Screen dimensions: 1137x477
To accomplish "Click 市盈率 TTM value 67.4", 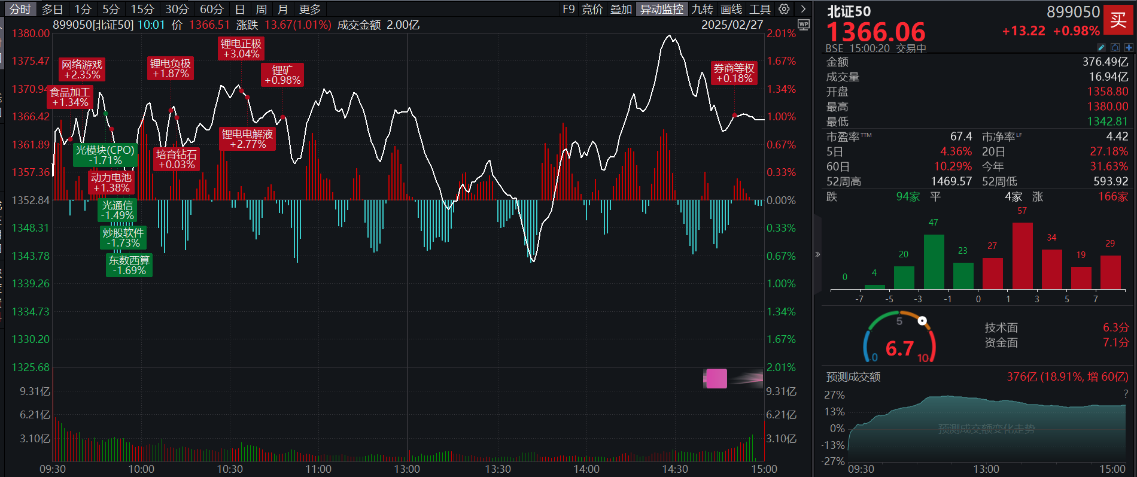I will click(960, 136).
